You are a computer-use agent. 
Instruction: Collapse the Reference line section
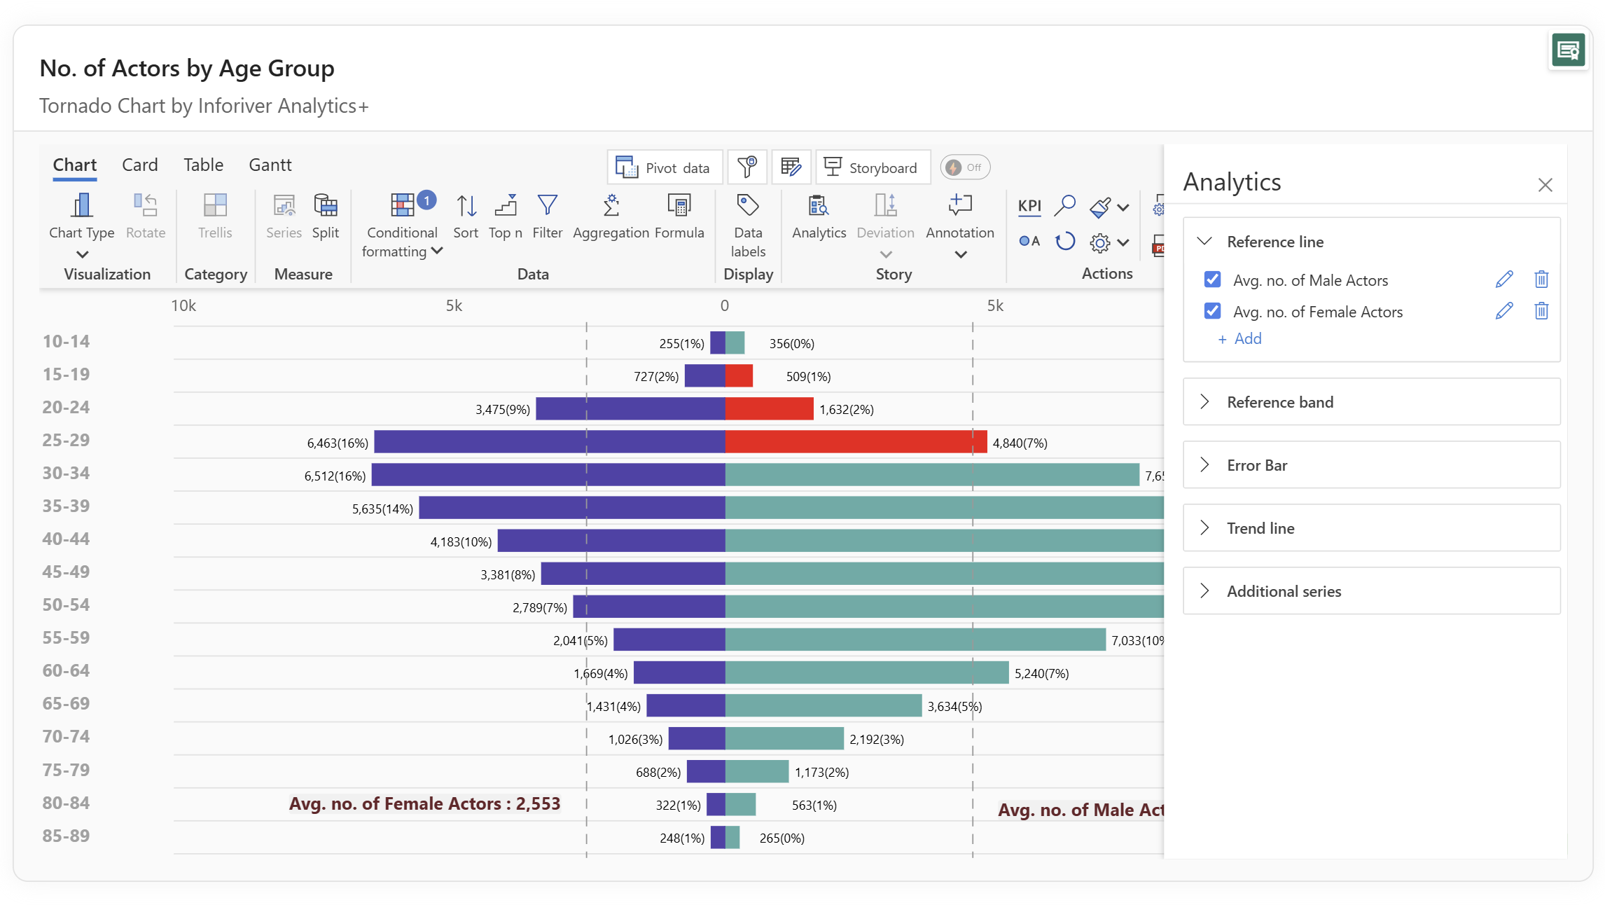pyautogui.click(x=1204, y=242)
